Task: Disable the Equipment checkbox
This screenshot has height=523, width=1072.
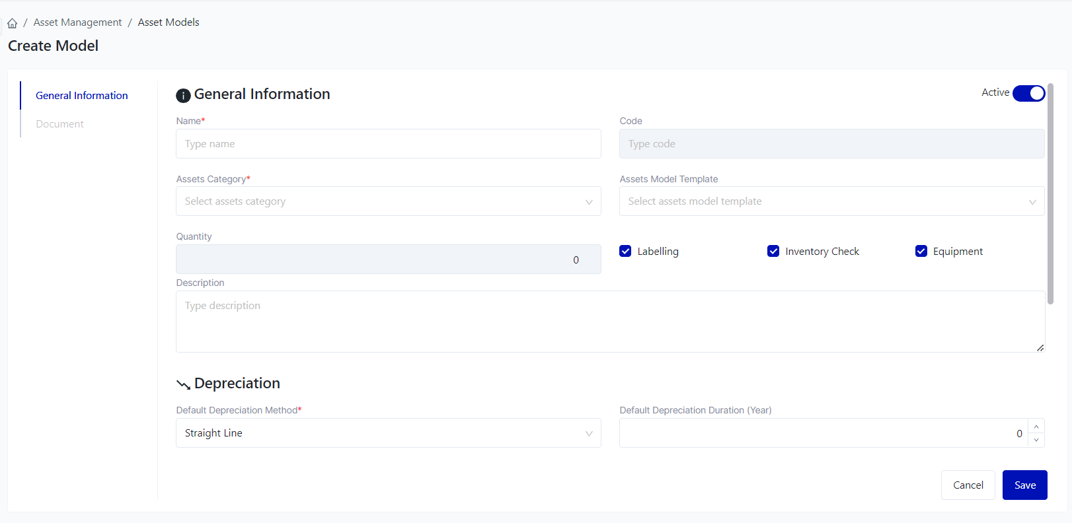Action: pyautogui.click(x=921, y=251)
